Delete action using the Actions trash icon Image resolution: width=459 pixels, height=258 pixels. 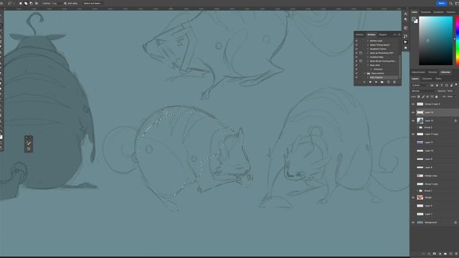[x=394, y=82]
